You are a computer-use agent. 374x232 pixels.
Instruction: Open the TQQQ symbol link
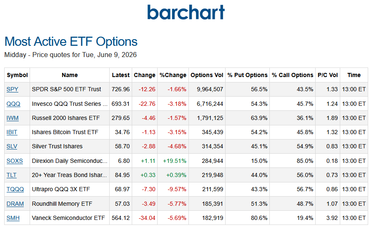pyautogui.click(x=15, y=190)
